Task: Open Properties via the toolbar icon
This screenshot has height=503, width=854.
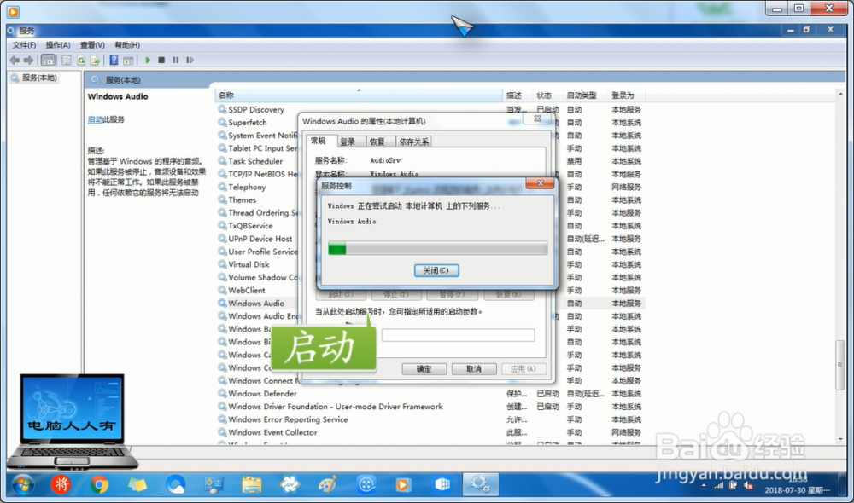Action: pyautogui.click(x=66, y=61)
